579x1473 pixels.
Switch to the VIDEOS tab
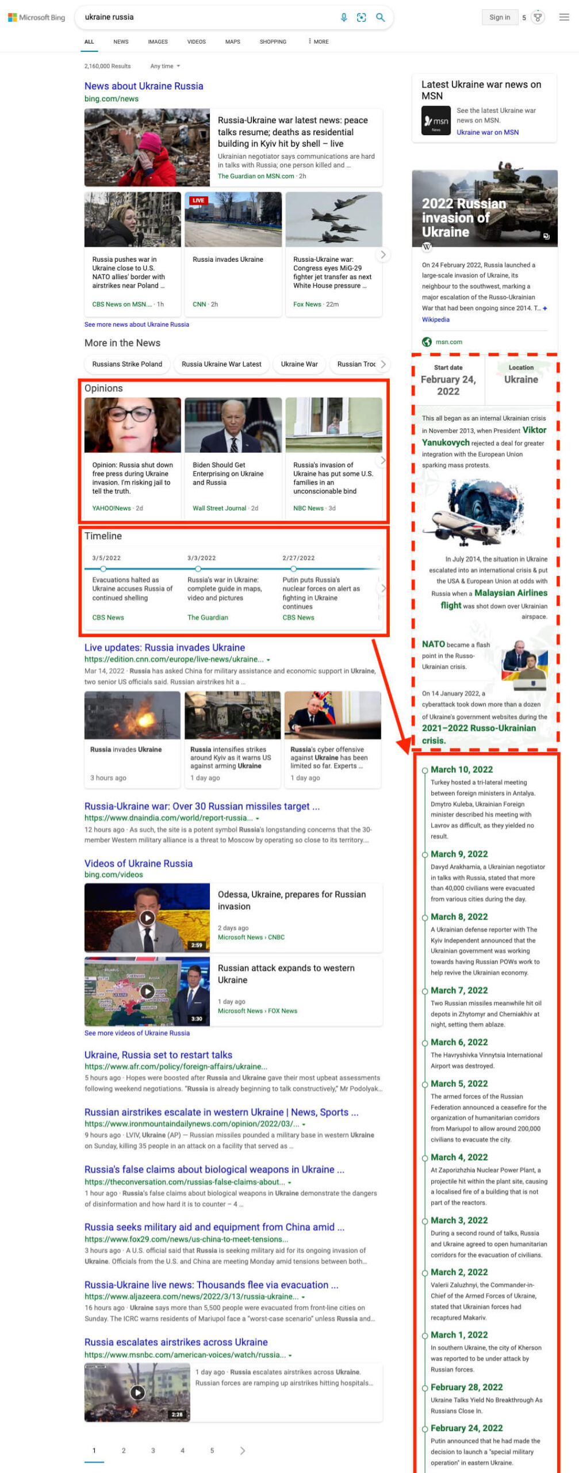[x=196, y=41]
